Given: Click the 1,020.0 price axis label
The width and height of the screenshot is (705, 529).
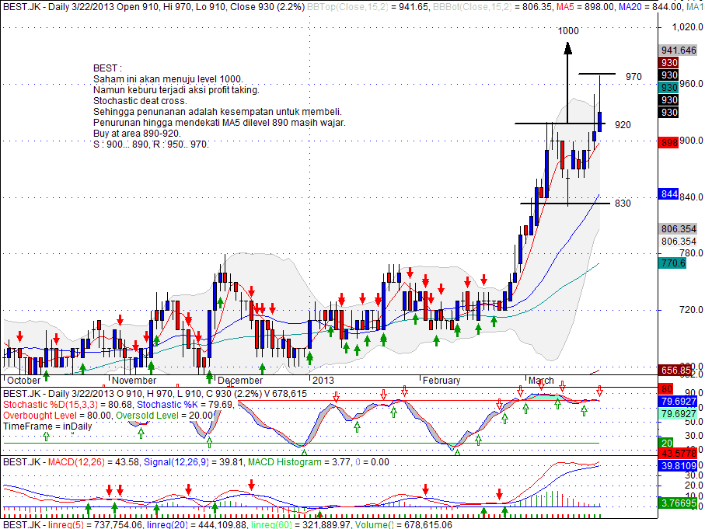Looking at the screenshot, I should tap(687, 27).
